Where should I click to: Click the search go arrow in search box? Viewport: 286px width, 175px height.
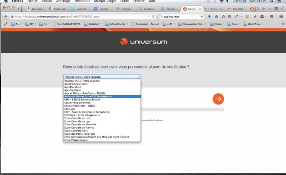pos(201,17)
